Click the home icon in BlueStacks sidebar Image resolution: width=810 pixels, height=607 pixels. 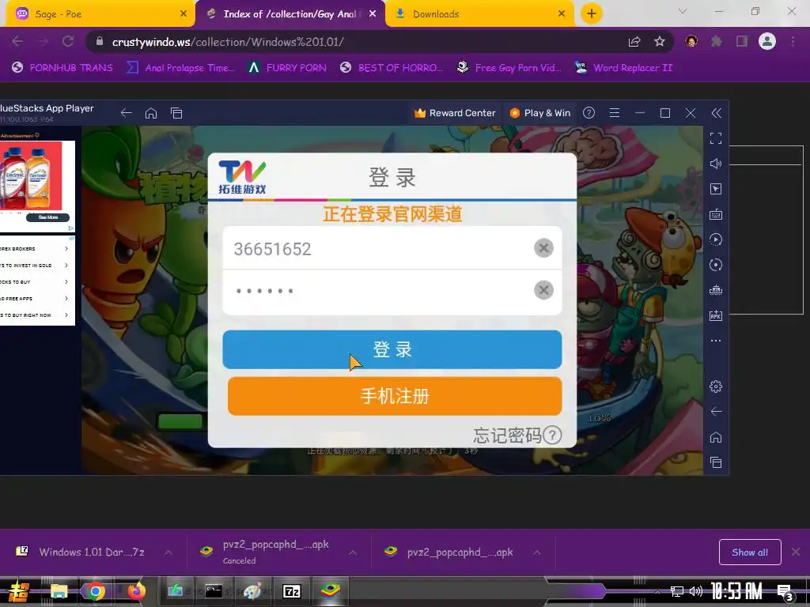[x=715, y=437]
